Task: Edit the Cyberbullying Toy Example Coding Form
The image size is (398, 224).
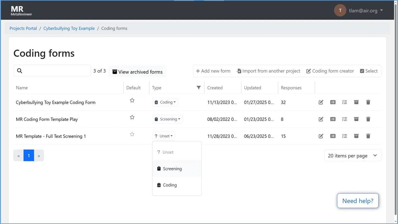Action: coord(321,102)
